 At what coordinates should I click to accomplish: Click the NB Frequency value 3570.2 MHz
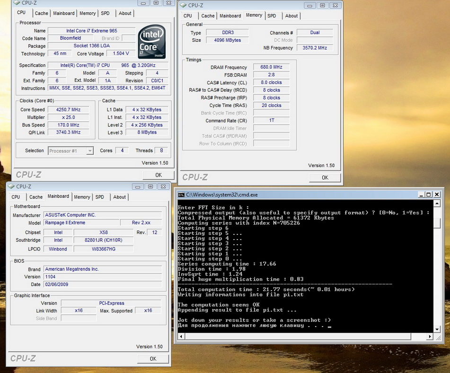315,48
